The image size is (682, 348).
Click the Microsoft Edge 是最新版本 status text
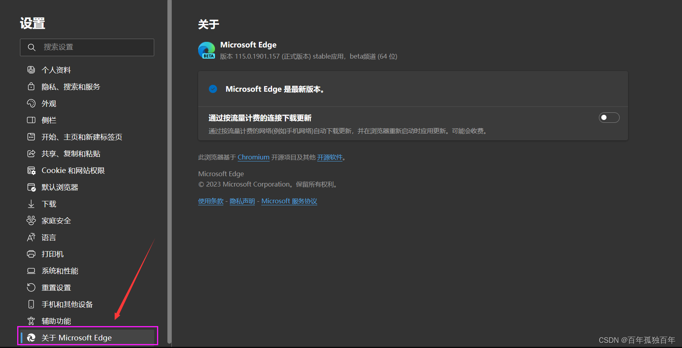pyautogui.click(x=275, y=89)
